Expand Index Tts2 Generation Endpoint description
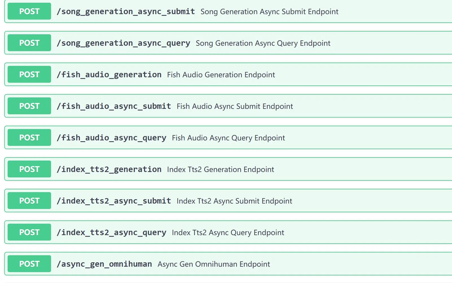 click(221, 169)
